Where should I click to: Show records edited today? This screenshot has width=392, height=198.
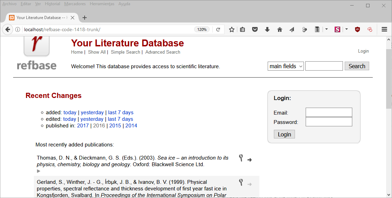click(69, 119)
